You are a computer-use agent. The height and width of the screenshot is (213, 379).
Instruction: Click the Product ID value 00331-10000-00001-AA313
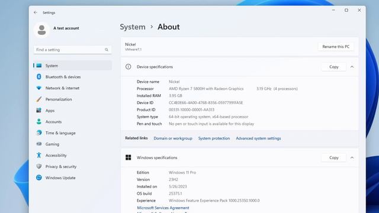(191, 109)
